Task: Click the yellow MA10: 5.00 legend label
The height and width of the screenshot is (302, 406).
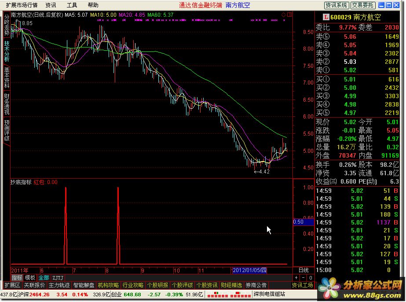Action: (103, 15)
